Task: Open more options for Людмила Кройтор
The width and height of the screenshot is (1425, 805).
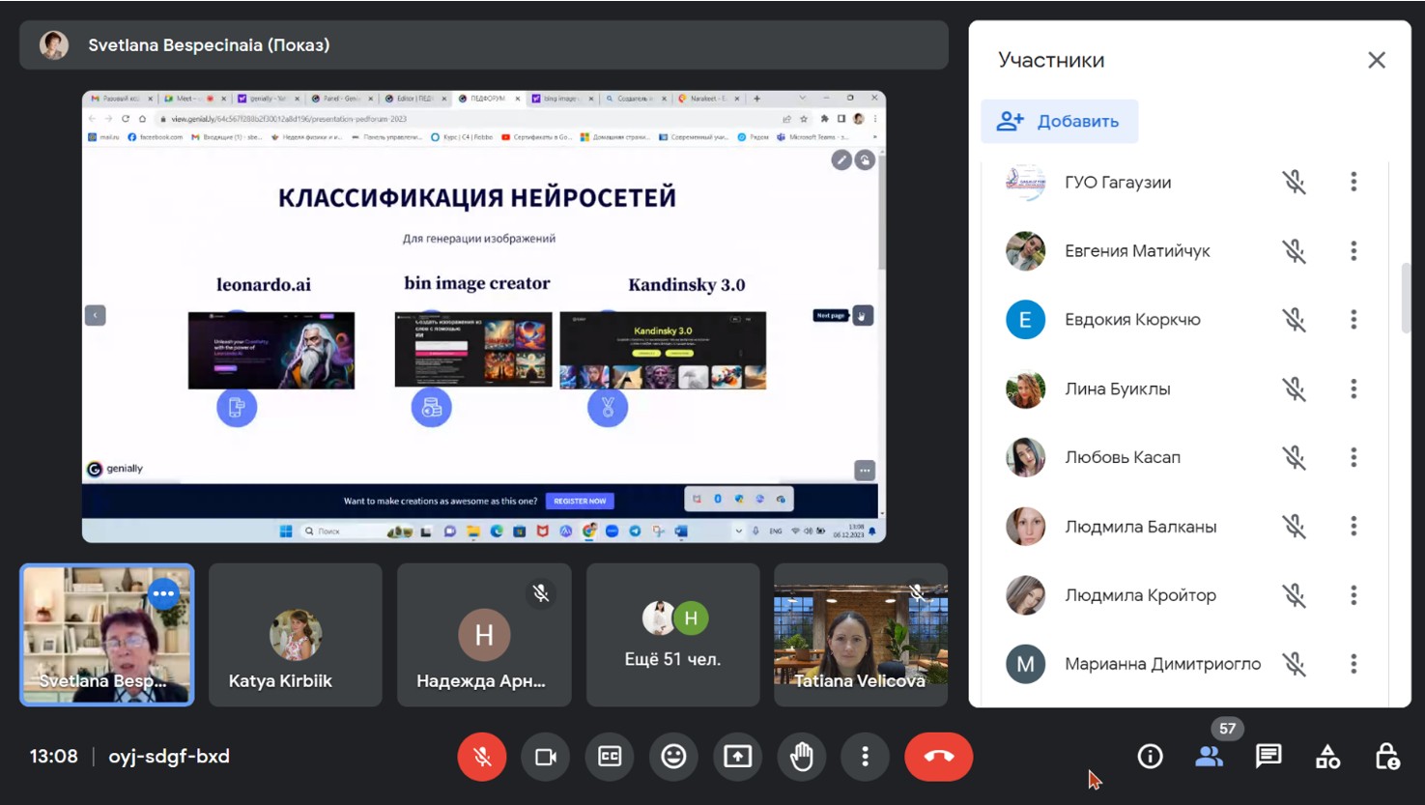Action: 1354,595
